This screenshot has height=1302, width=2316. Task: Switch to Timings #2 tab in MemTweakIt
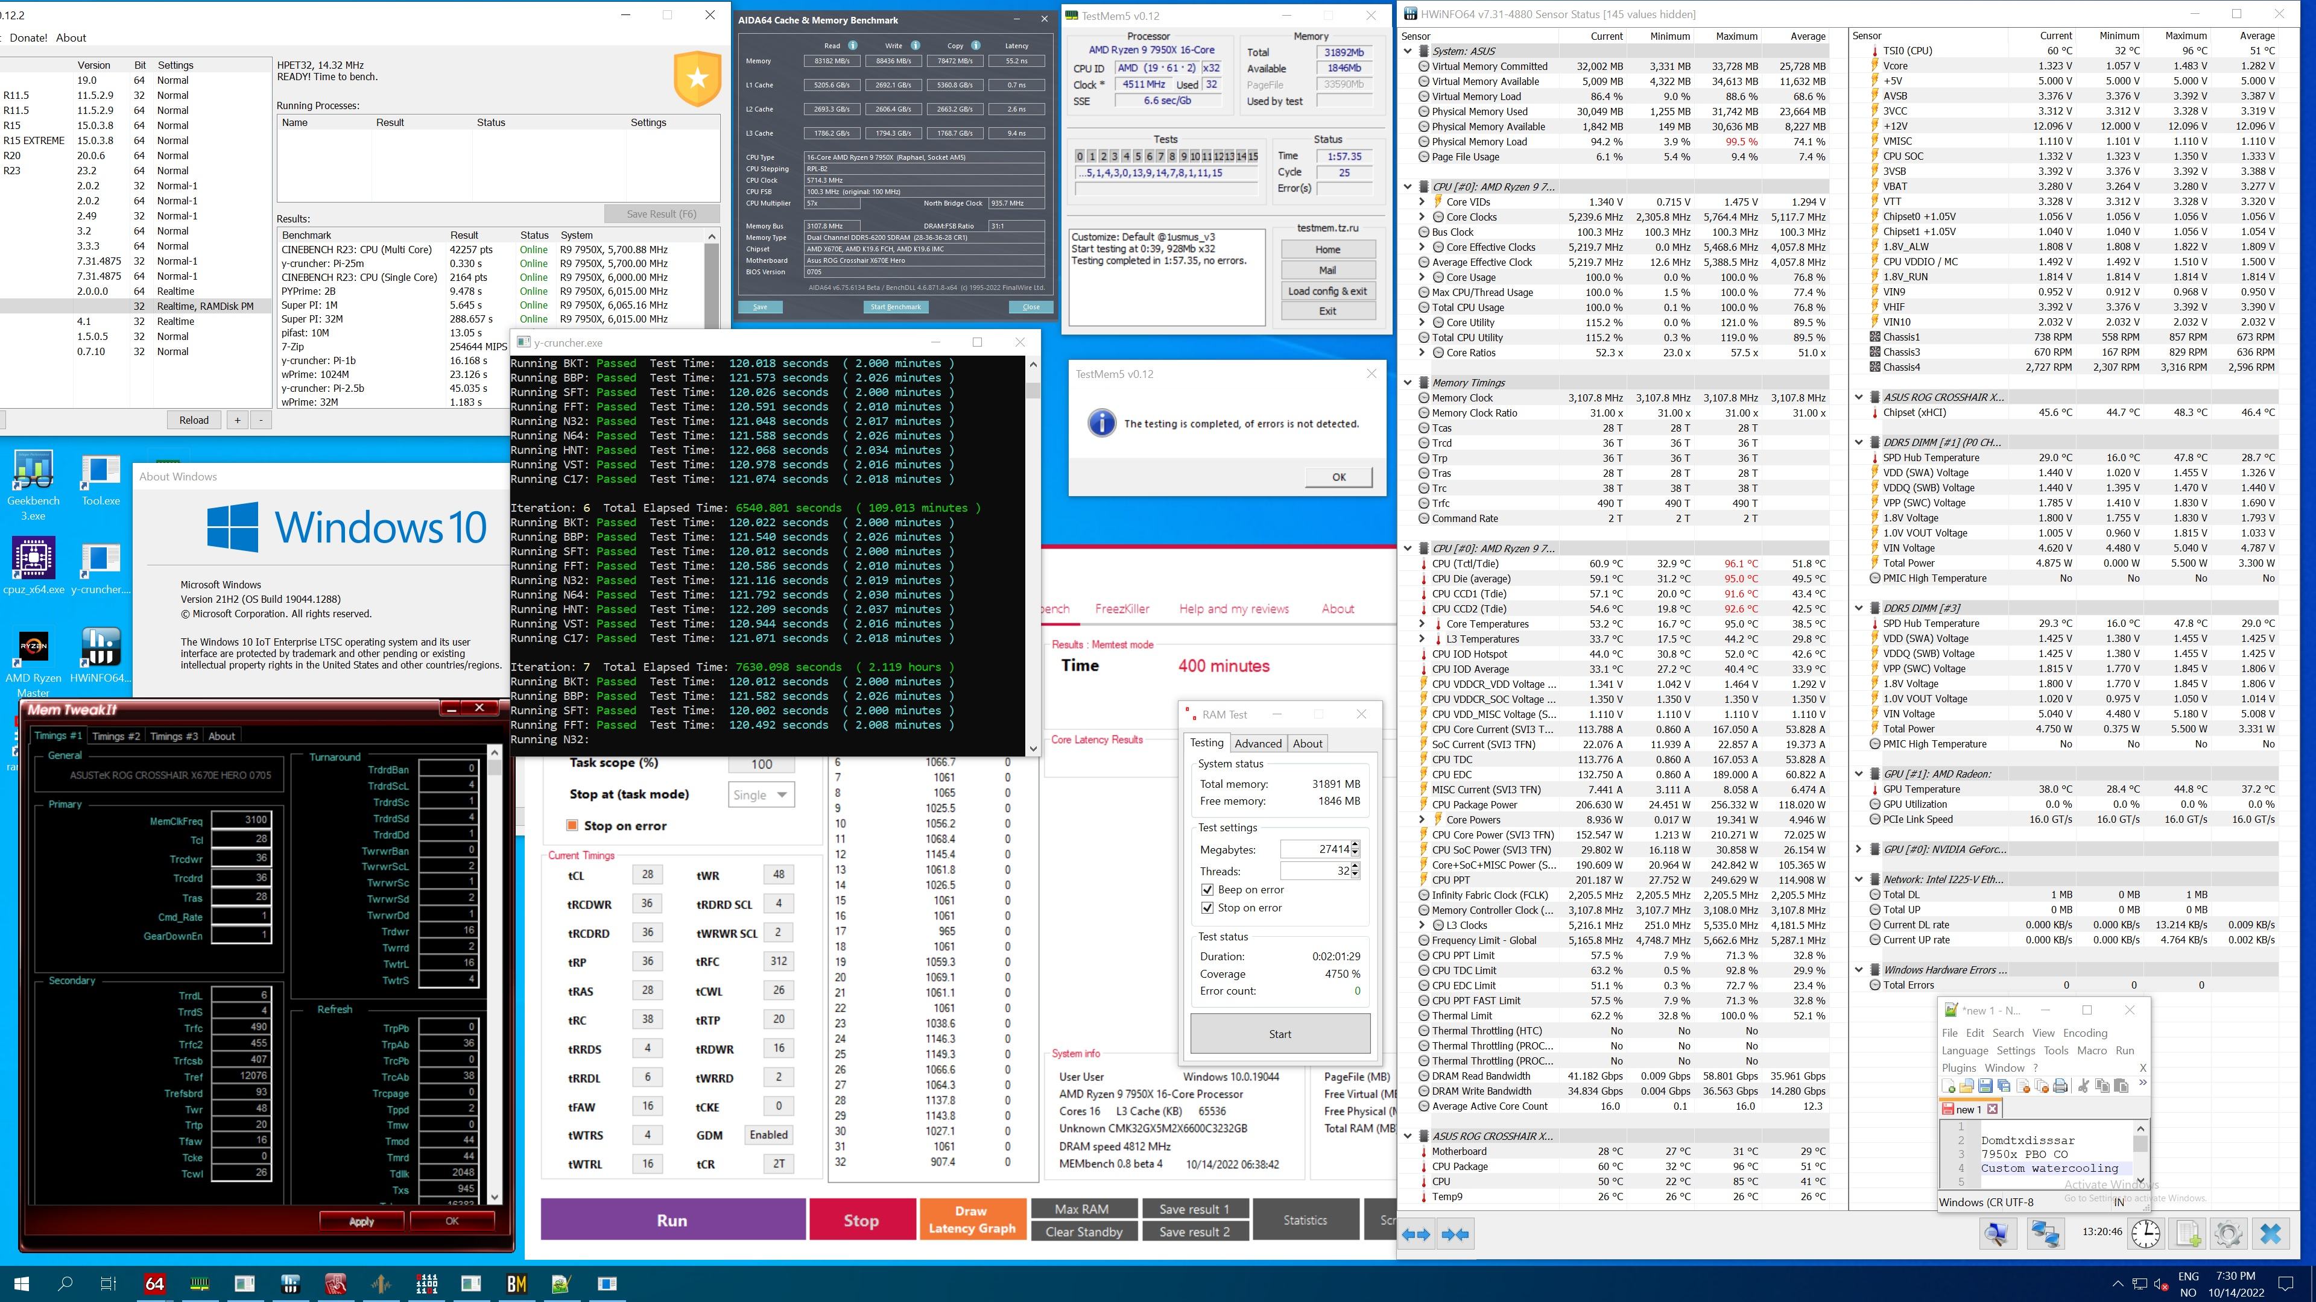click(116, 736)
